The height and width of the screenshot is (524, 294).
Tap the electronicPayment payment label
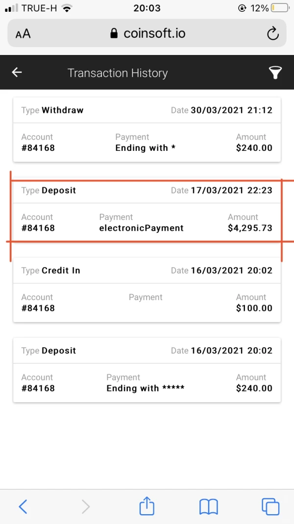[x=141, y=228]
